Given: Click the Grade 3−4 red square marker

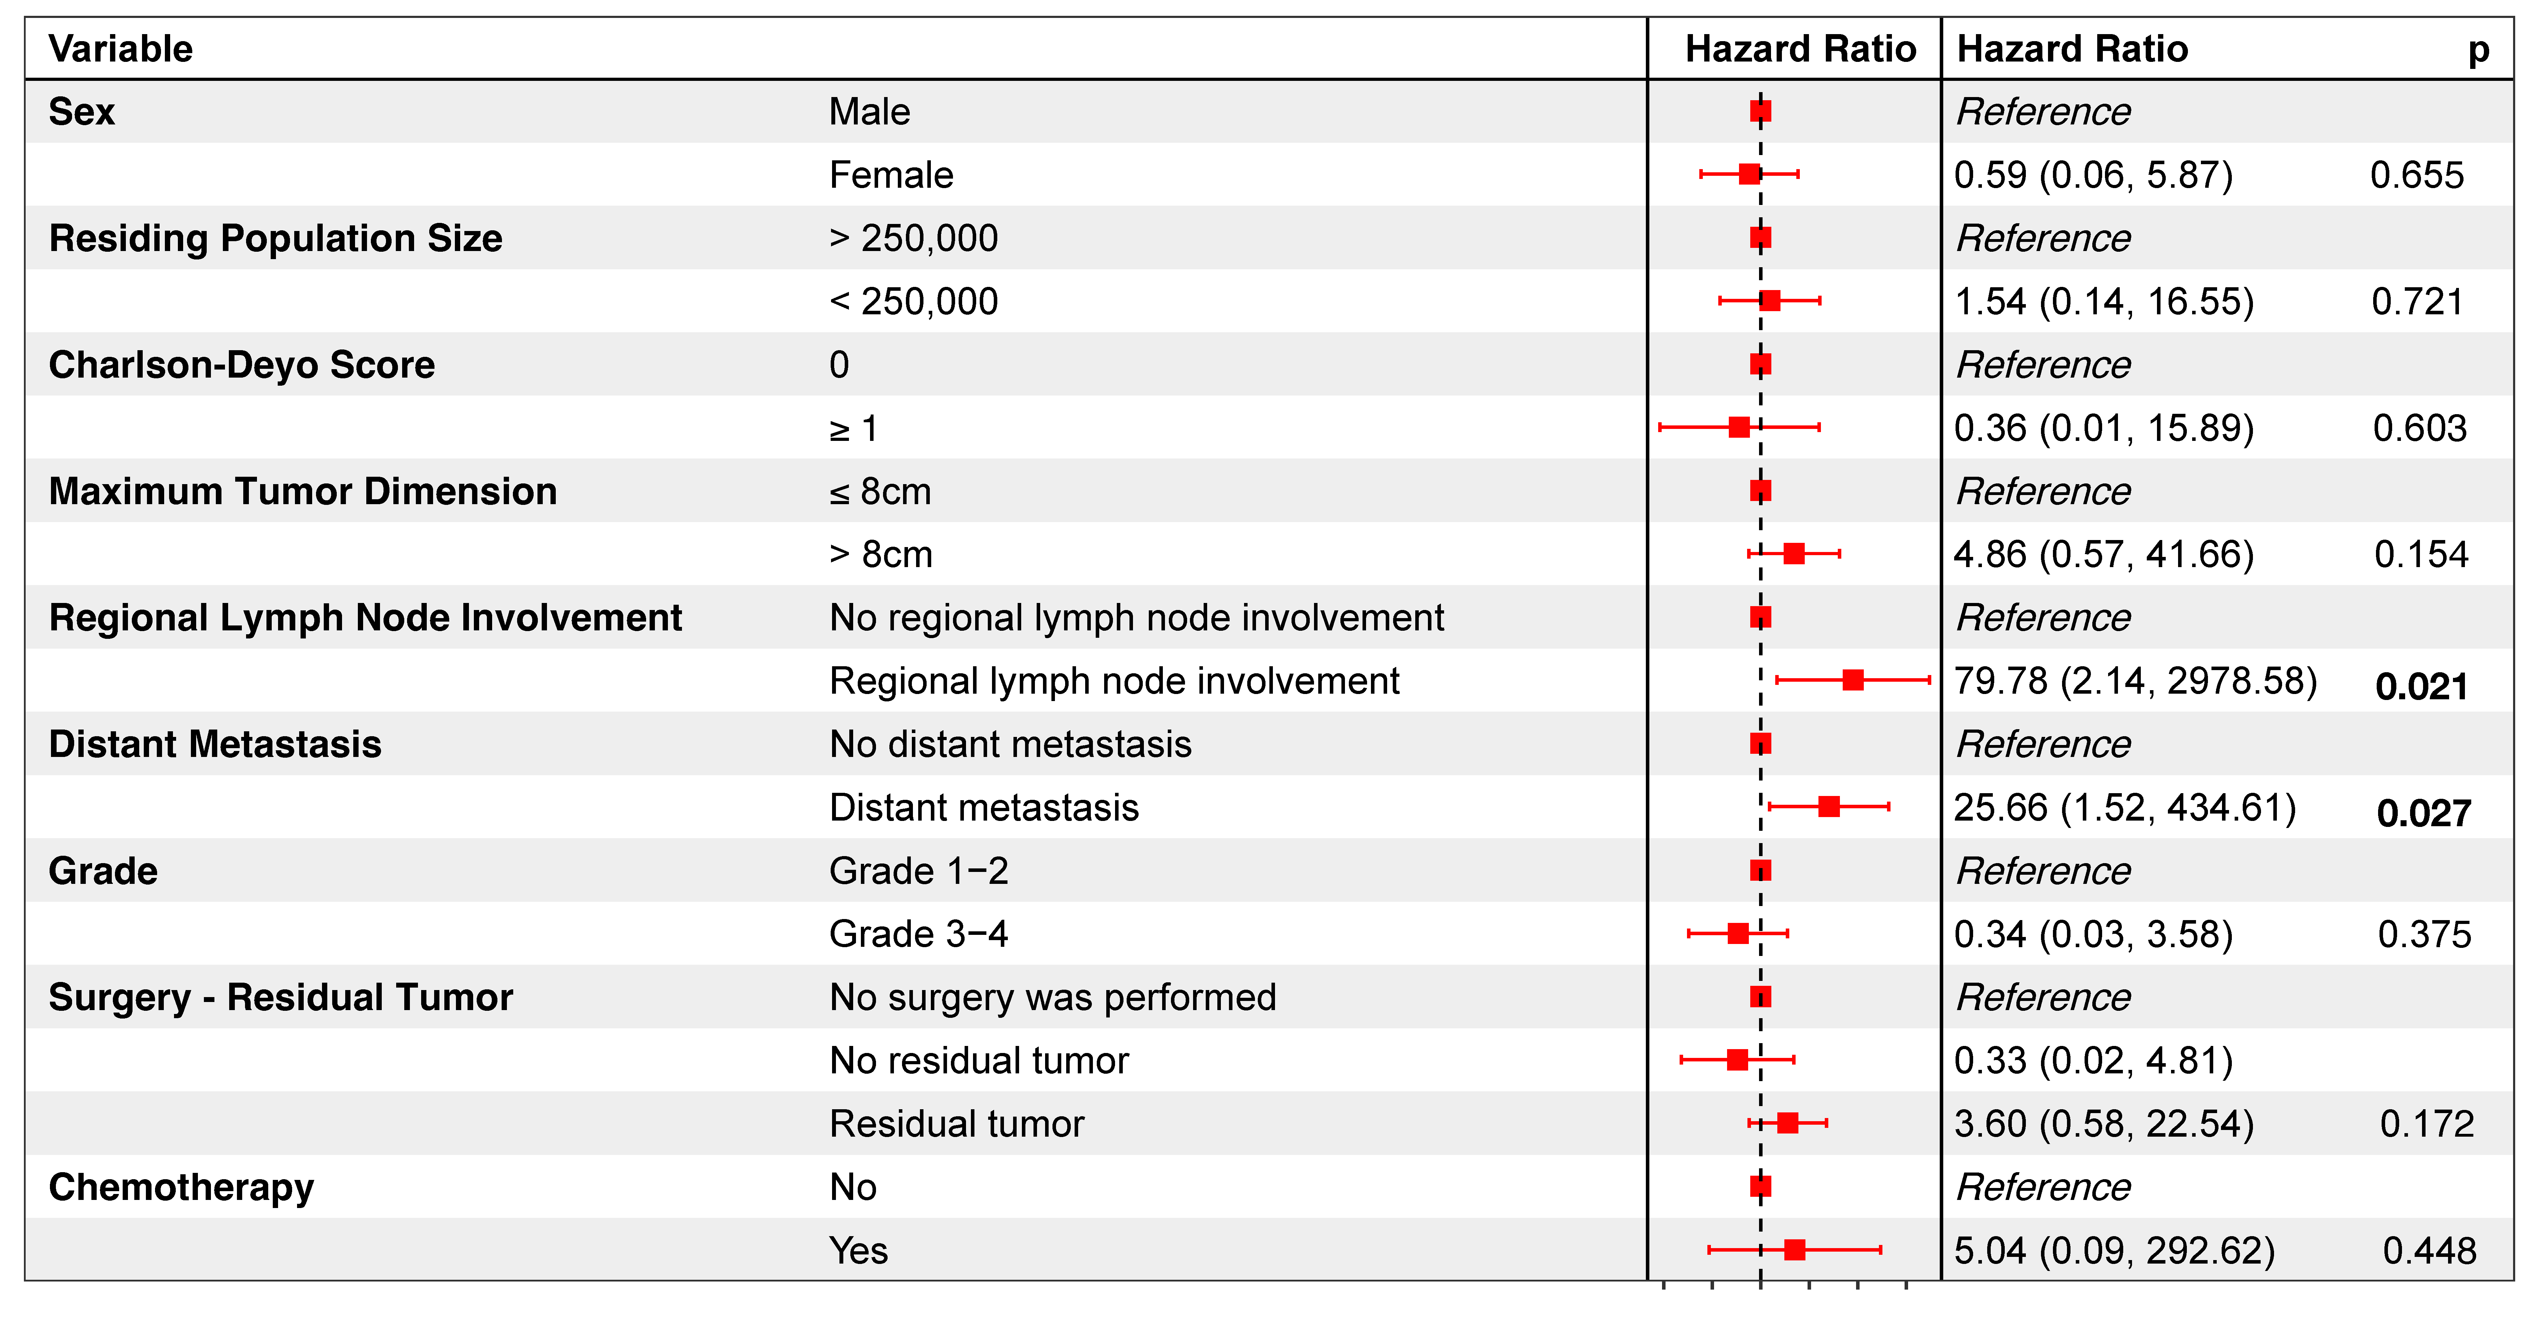Looking at the screenshot, I should (1738, 933).
